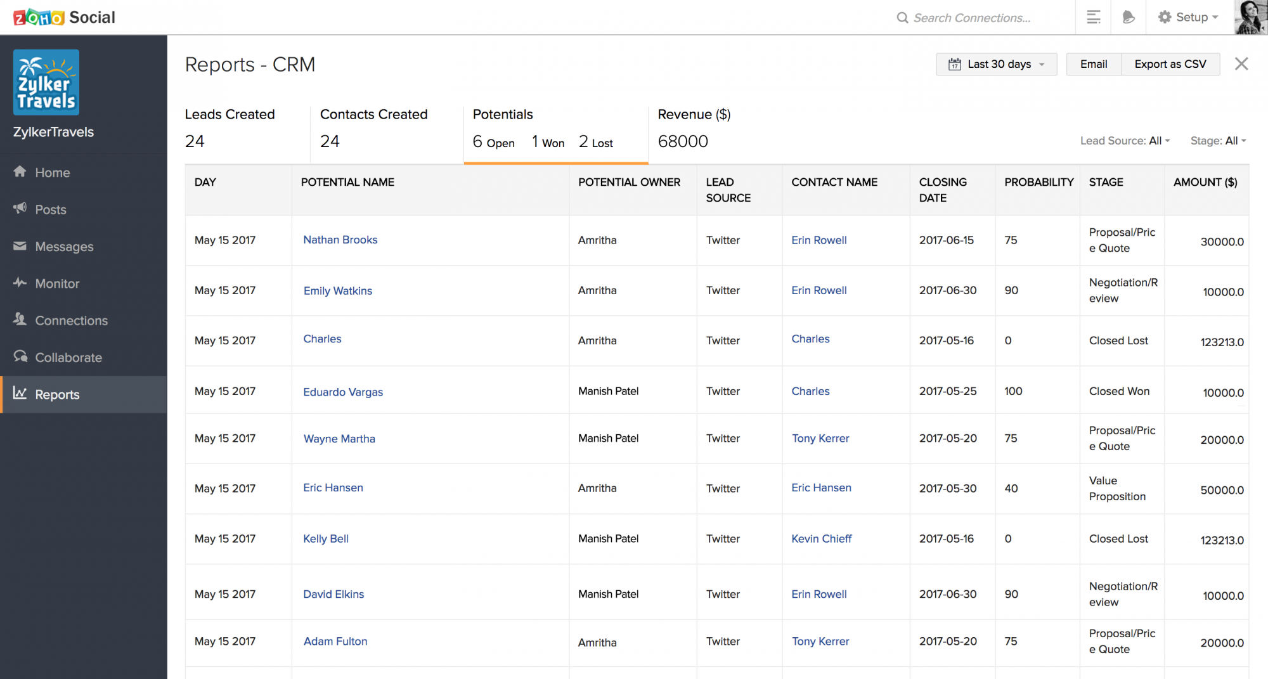Screen dimensions: 1268x679
Task: Click the Posts megaphone icon
Action: (20, 209)
